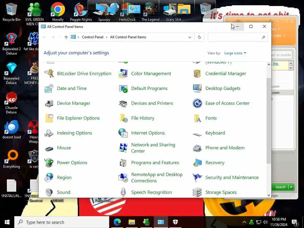
Task: Click scroll down arrow in Control Panel
Action: (269, 195)
